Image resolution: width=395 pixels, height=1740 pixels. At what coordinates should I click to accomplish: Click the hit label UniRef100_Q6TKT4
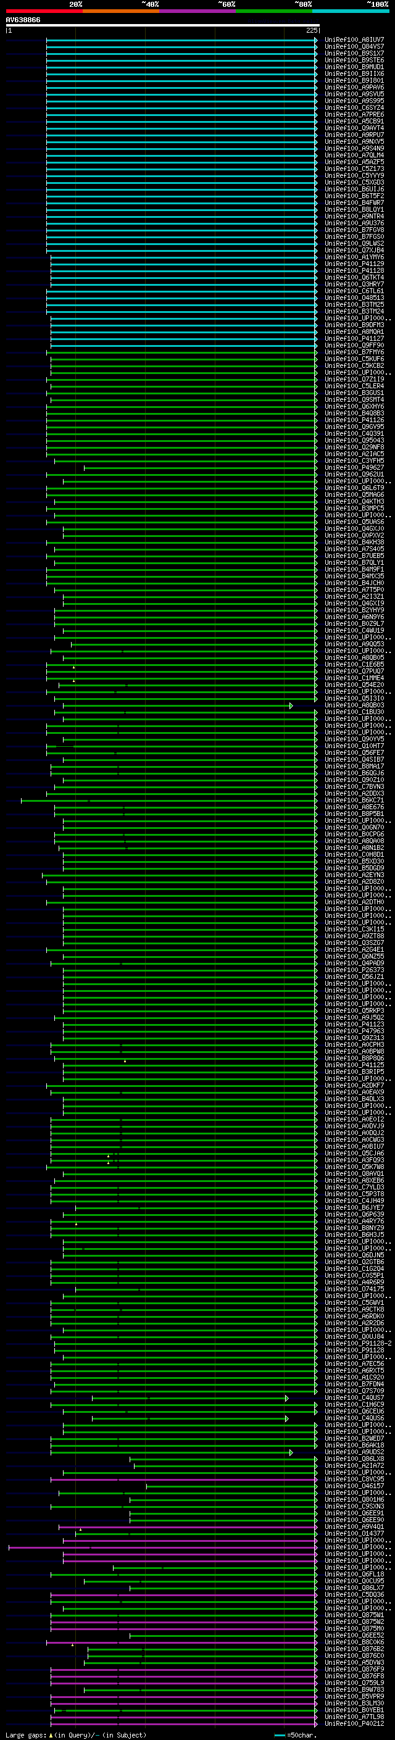[354, 278]
